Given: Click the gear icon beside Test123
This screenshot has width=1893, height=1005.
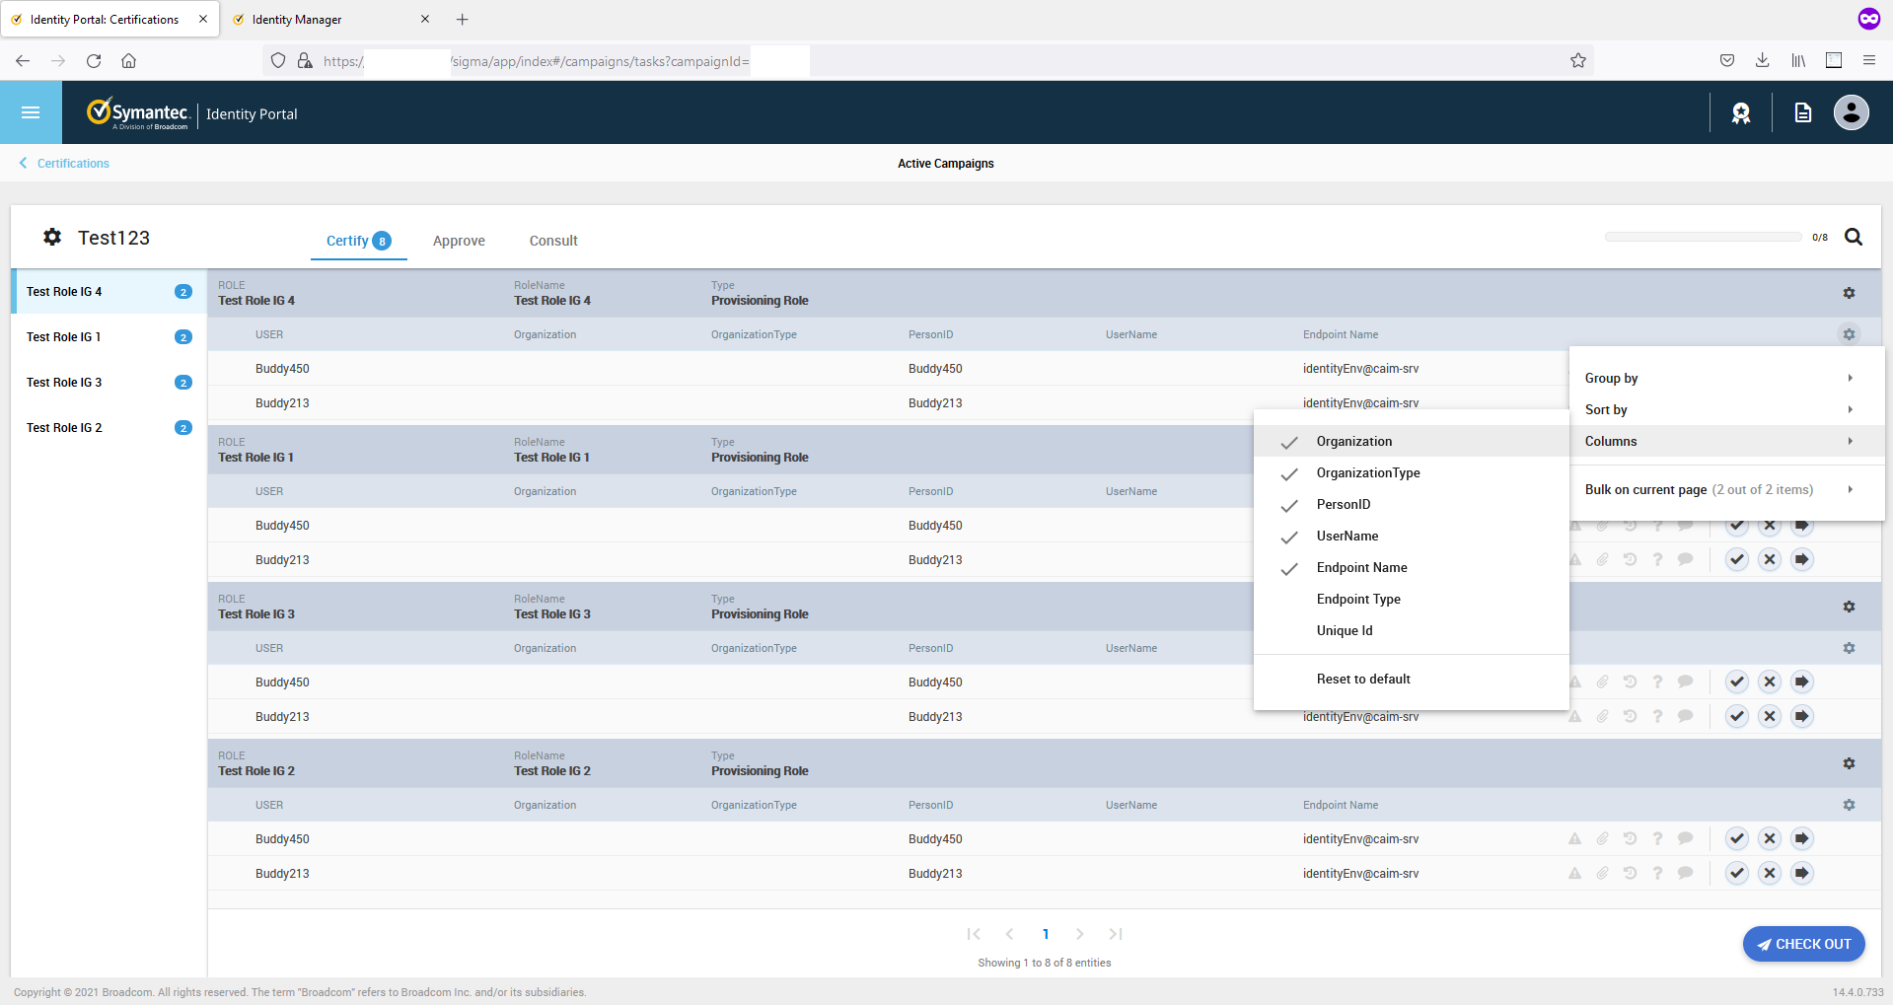Looking at the screenshot, I should coord(52,237).
